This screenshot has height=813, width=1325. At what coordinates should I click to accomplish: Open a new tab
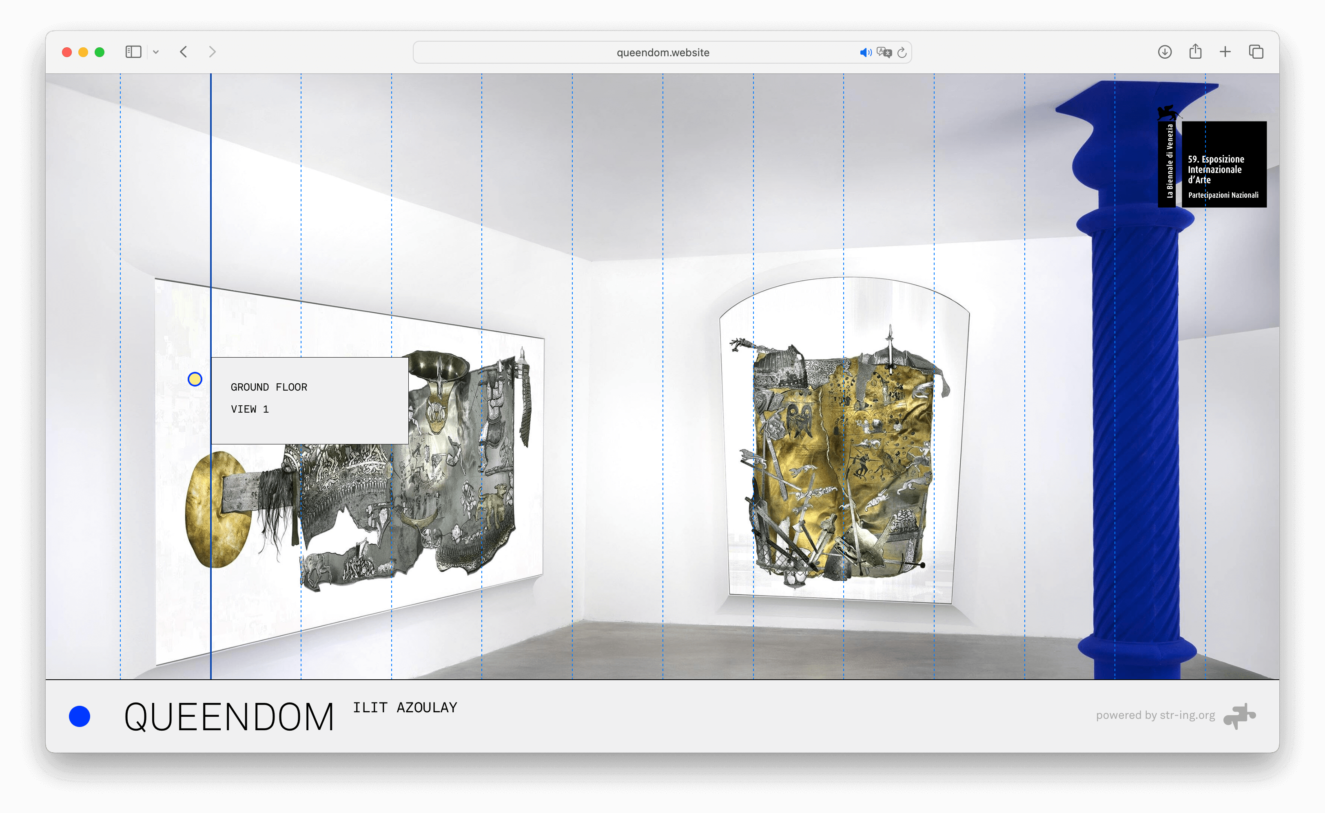1225,52
